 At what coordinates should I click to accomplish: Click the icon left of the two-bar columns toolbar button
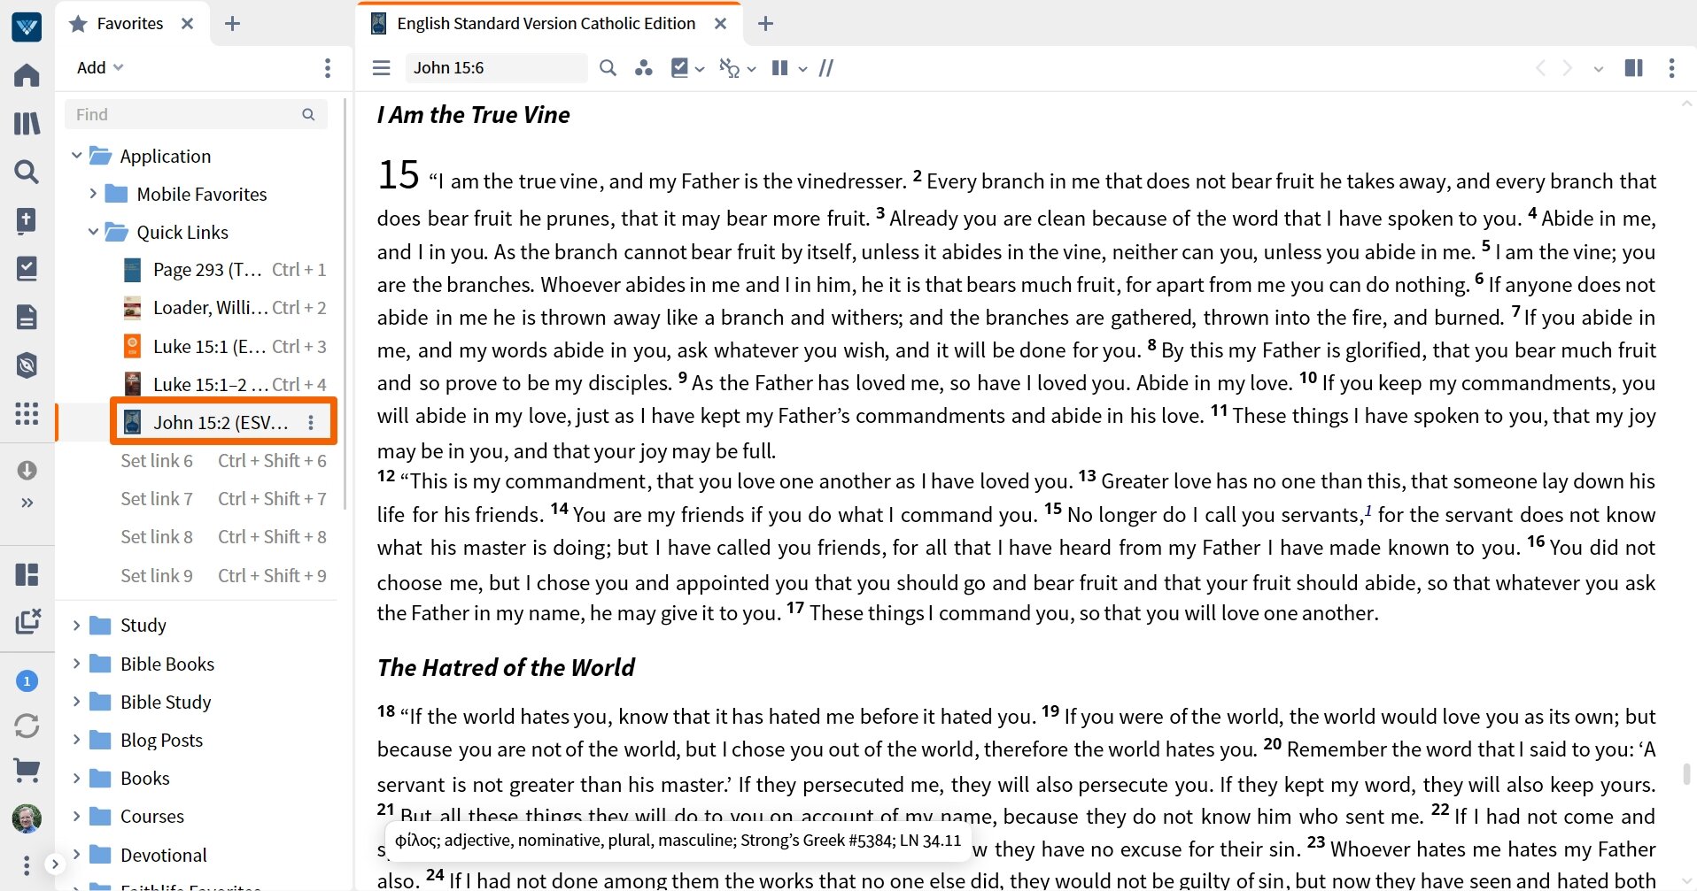click(x=729, y=68)
